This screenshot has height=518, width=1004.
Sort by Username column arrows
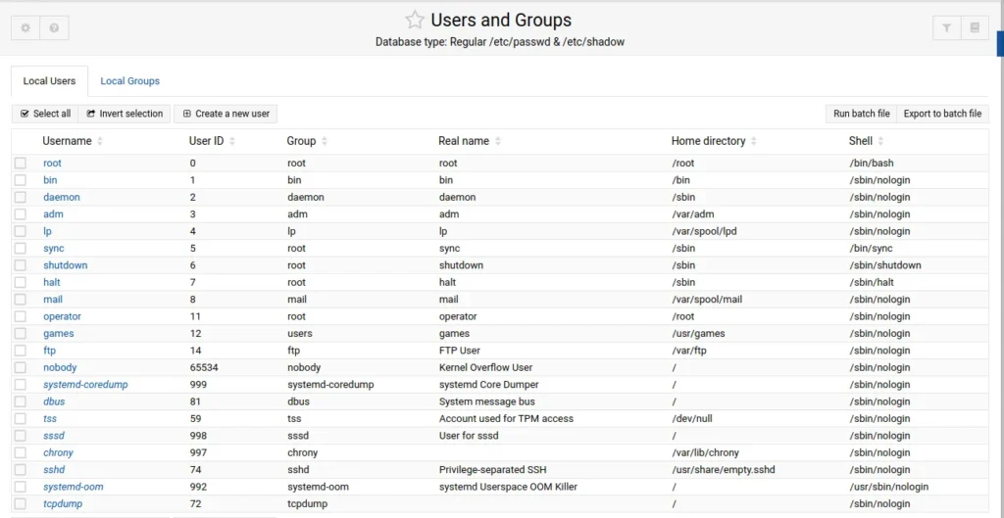click(100, 141)
